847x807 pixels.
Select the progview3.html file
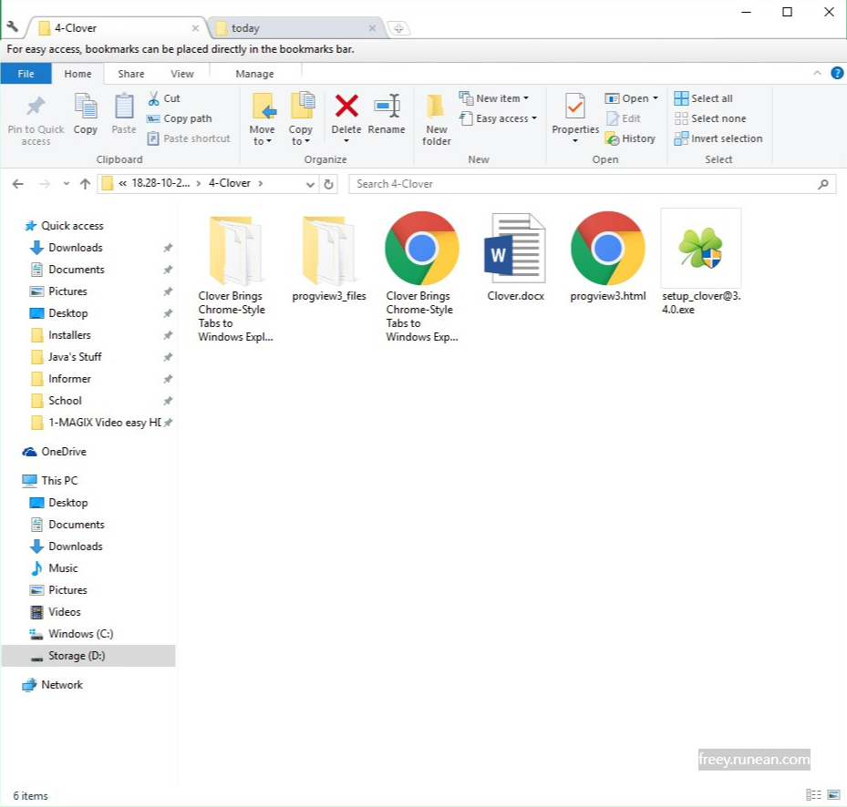click(x=608, y=257)
